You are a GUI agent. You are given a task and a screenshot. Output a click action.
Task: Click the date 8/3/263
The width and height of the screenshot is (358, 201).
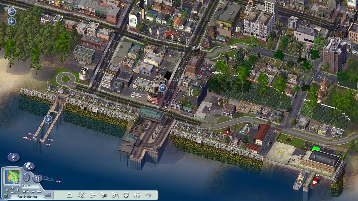[27, 186]
